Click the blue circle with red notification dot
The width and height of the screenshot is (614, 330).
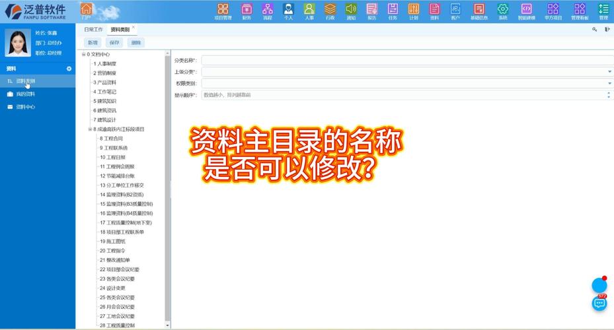(599, 285)
